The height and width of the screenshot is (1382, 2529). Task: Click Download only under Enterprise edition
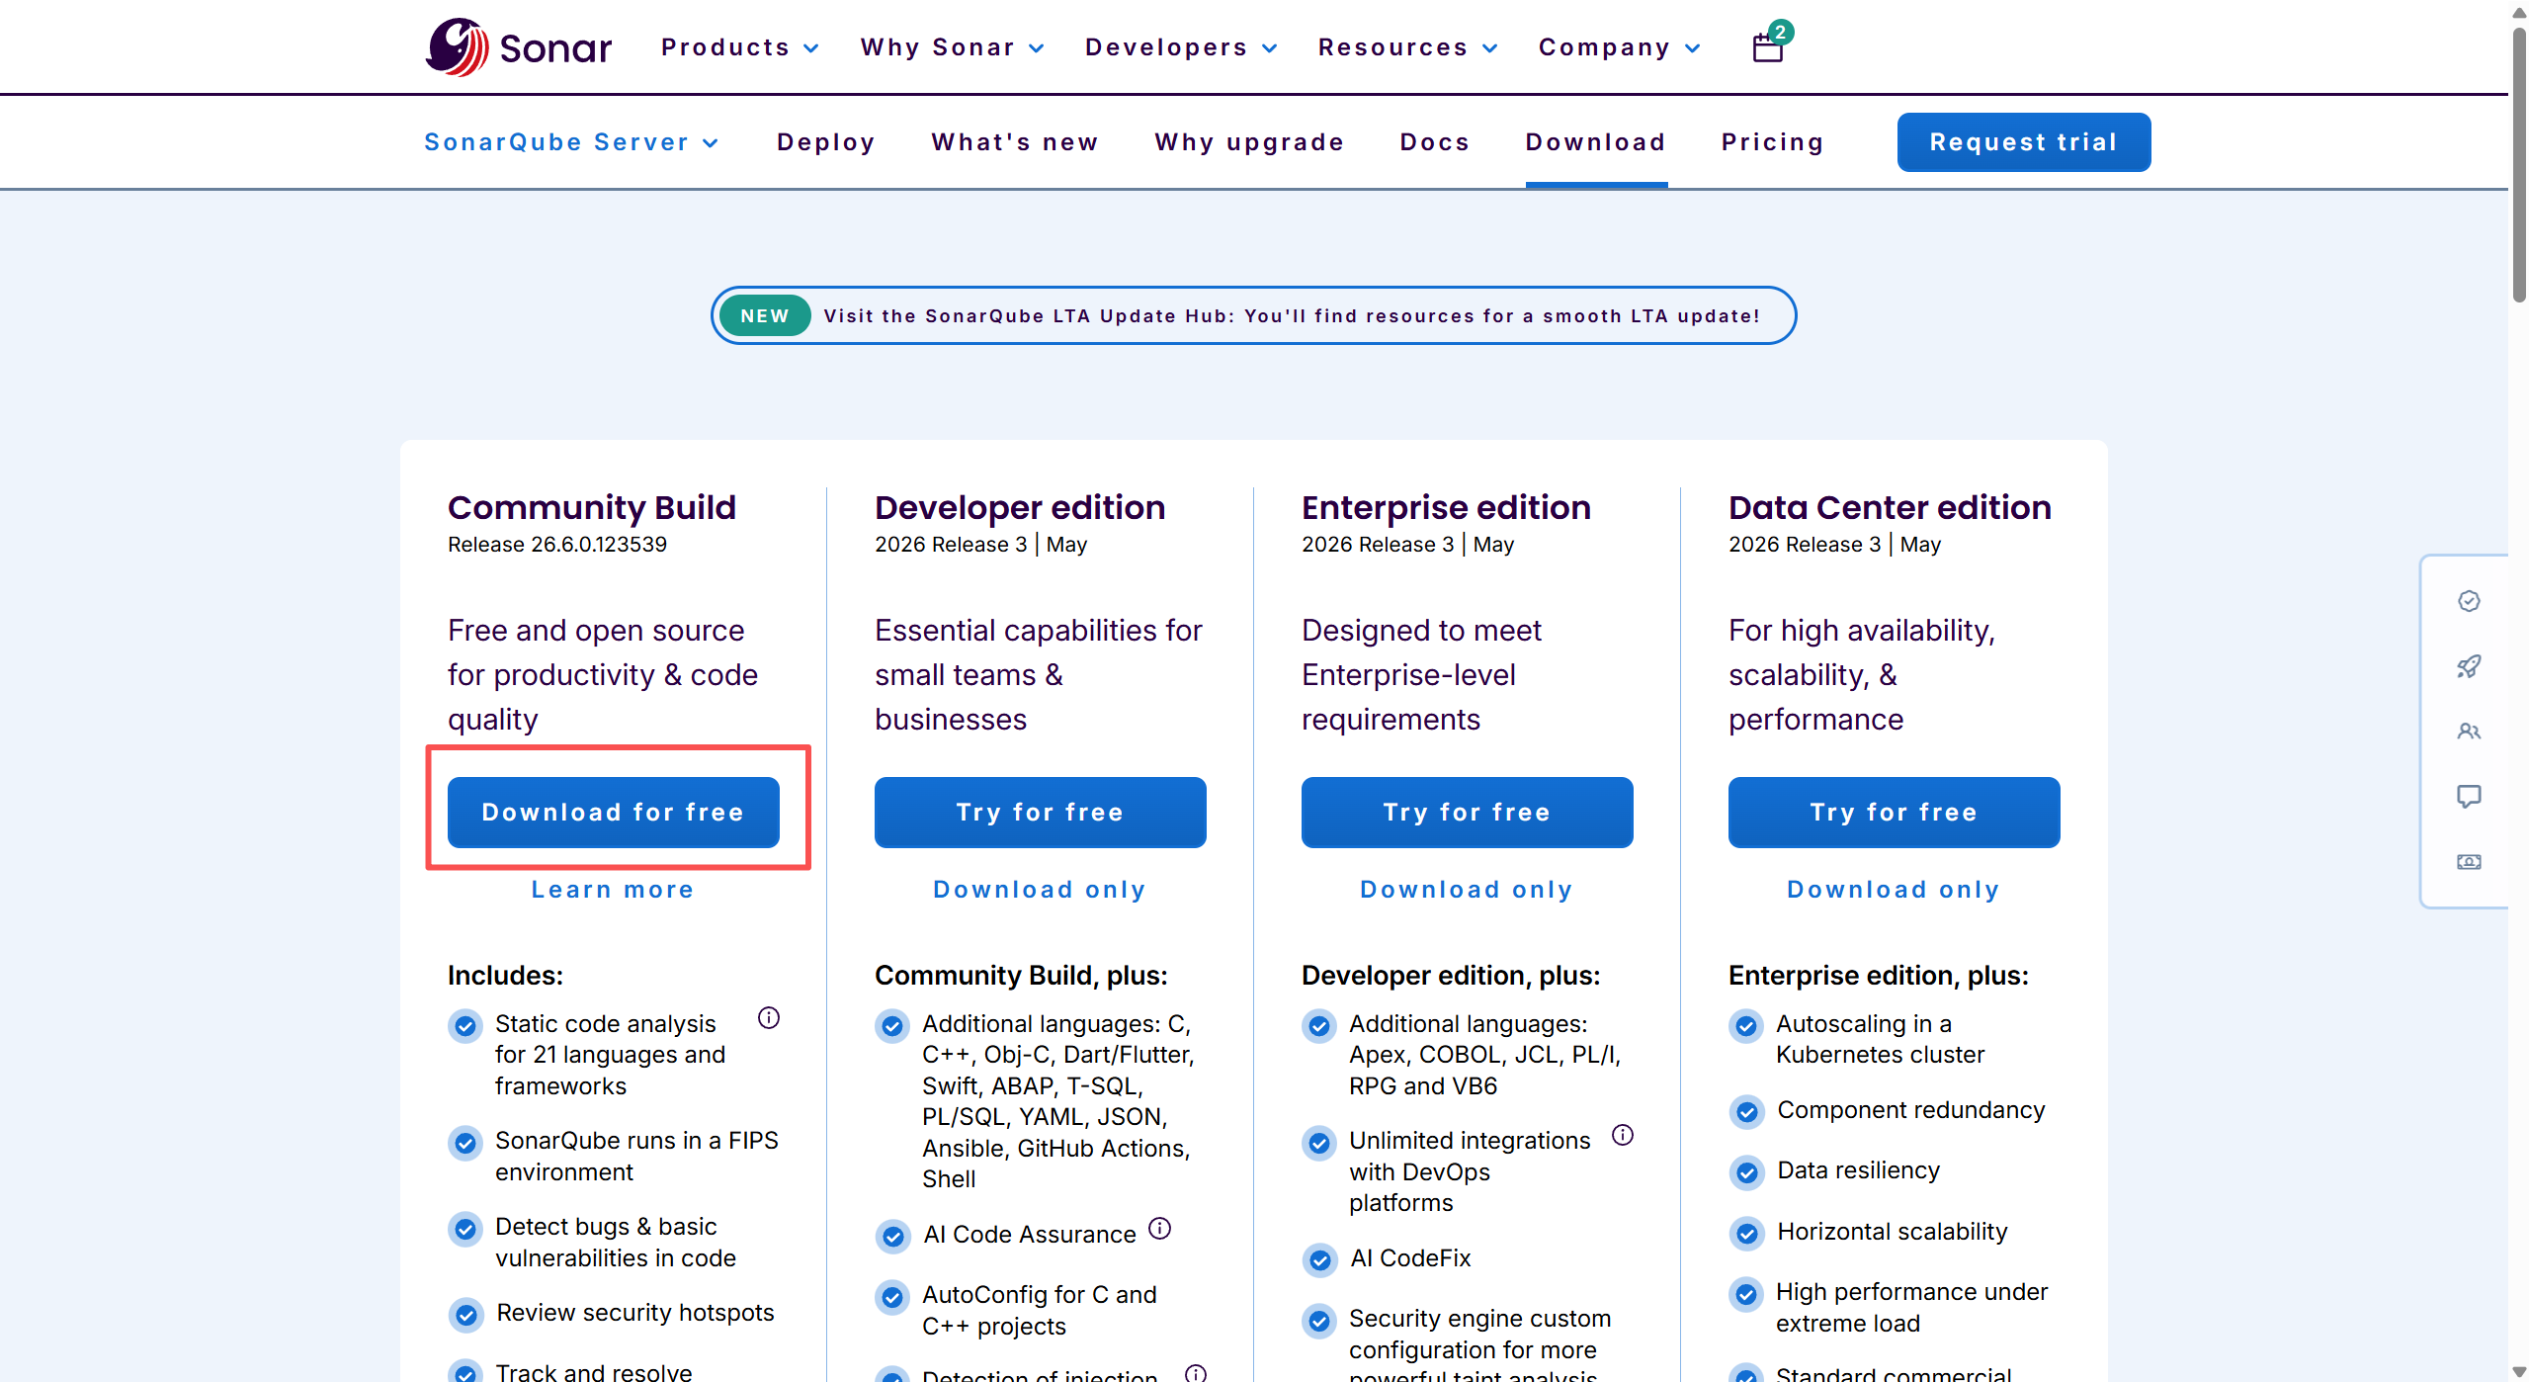[1467, 890]
